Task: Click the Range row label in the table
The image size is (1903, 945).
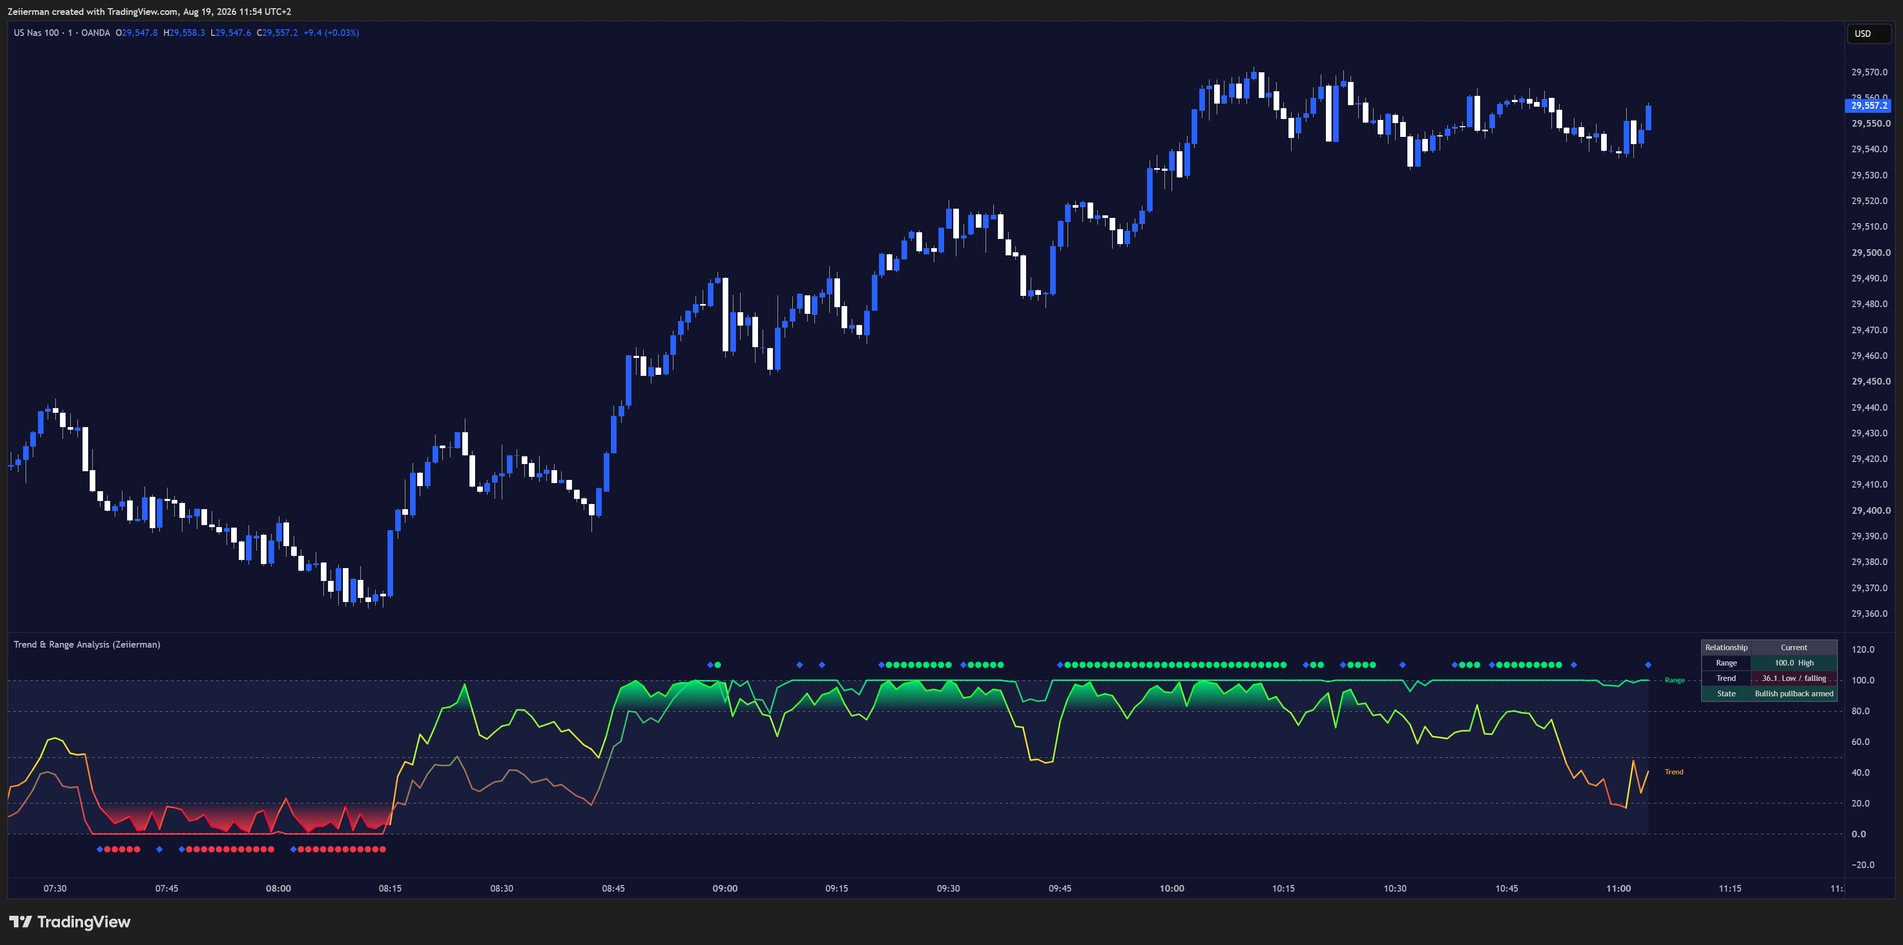Action: click(1726, 663)
